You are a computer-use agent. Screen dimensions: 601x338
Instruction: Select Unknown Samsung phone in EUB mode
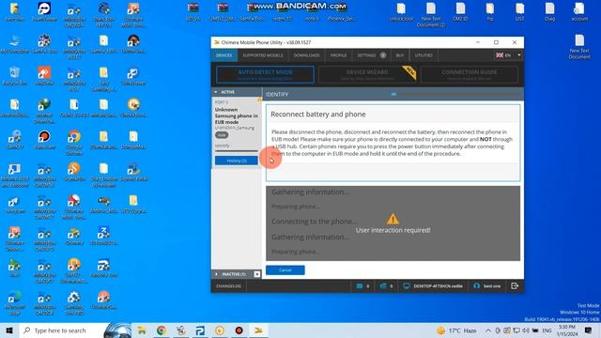[236, 115]
